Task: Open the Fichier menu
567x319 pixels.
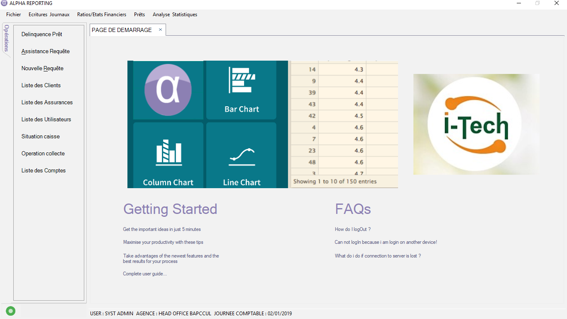Action: pos(14,15)
